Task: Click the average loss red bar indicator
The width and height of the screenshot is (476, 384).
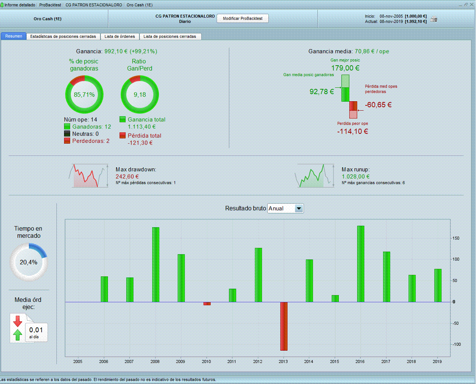Action: [353, 110]
